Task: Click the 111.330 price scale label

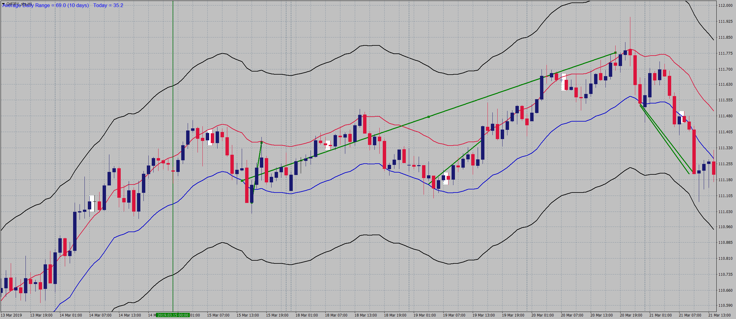Action: click(x=725, y=148)
